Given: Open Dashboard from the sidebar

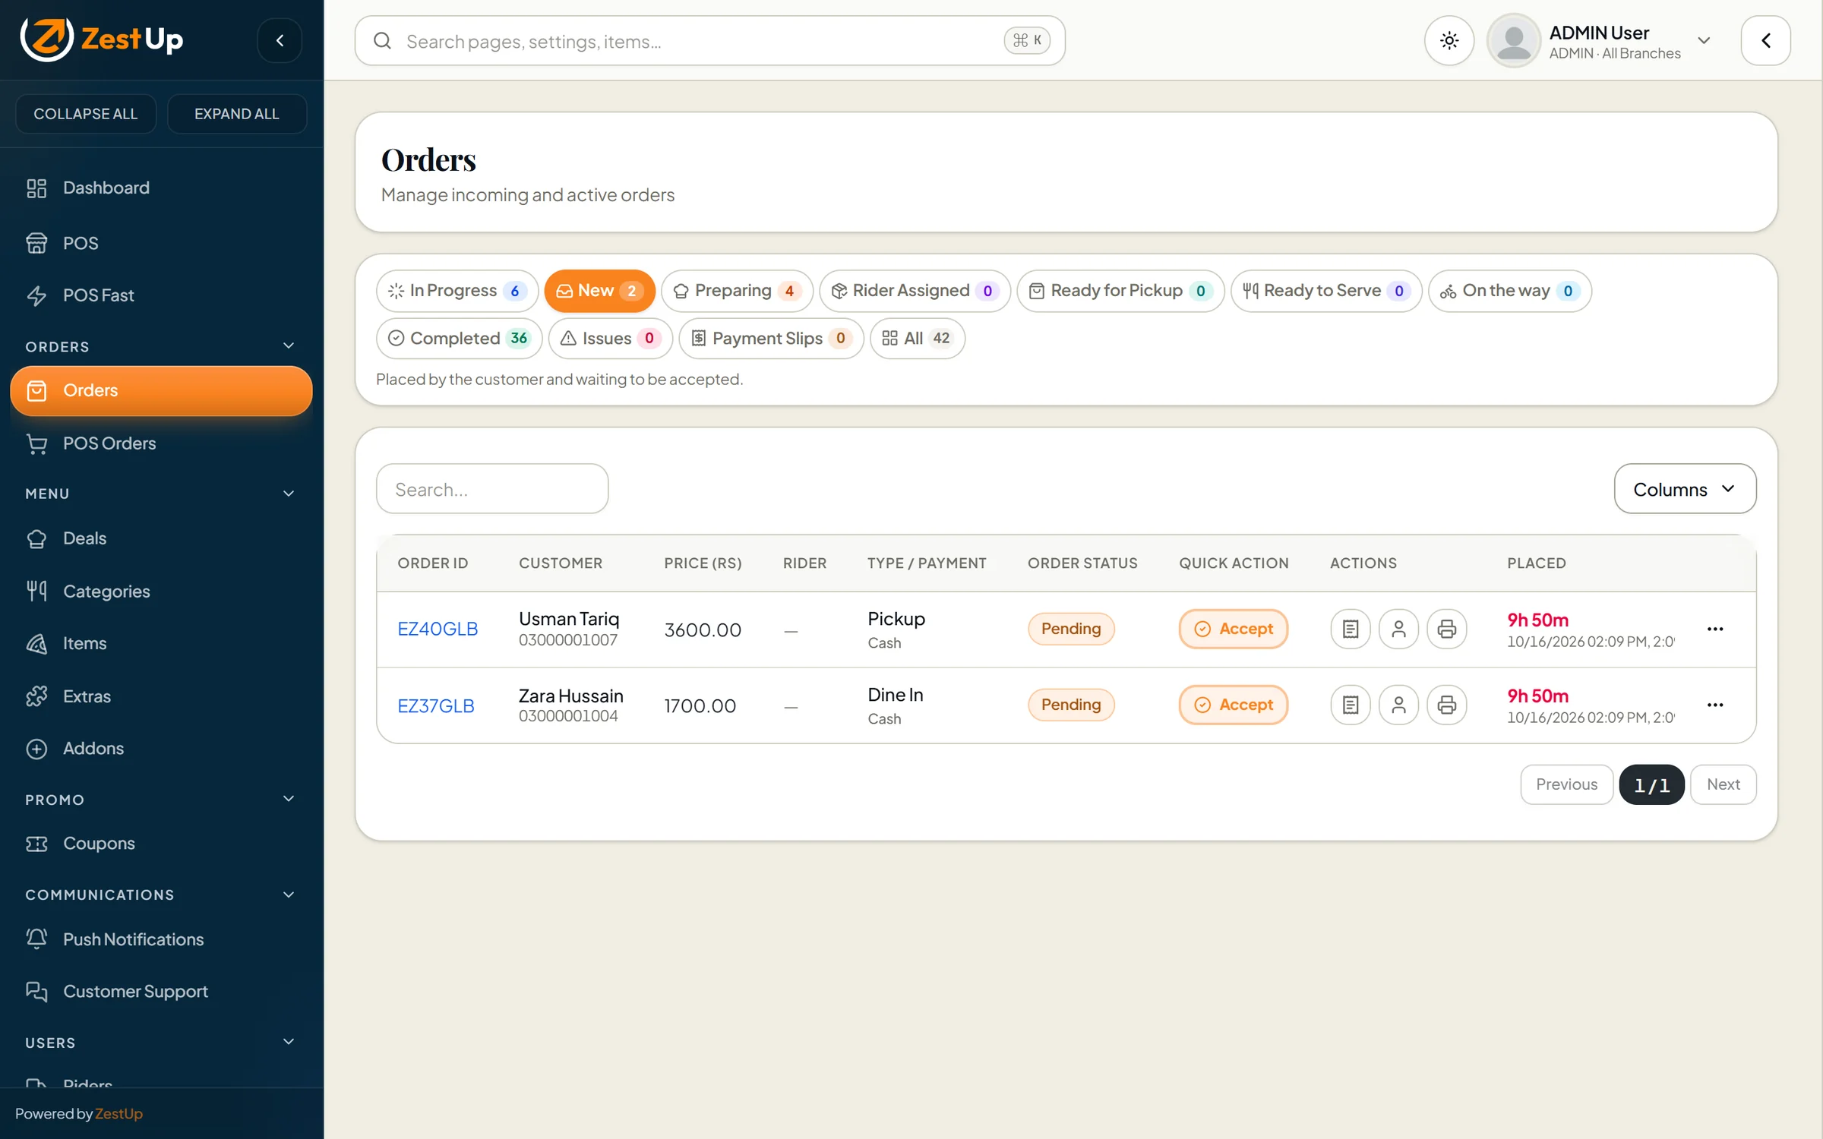Looking at the screenshot, I should click(x=161, y=188).
